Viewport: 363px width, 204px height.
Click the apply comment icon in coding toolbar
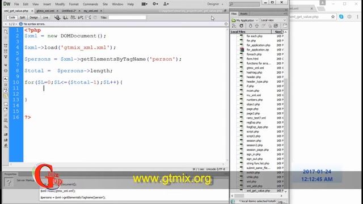6,104
